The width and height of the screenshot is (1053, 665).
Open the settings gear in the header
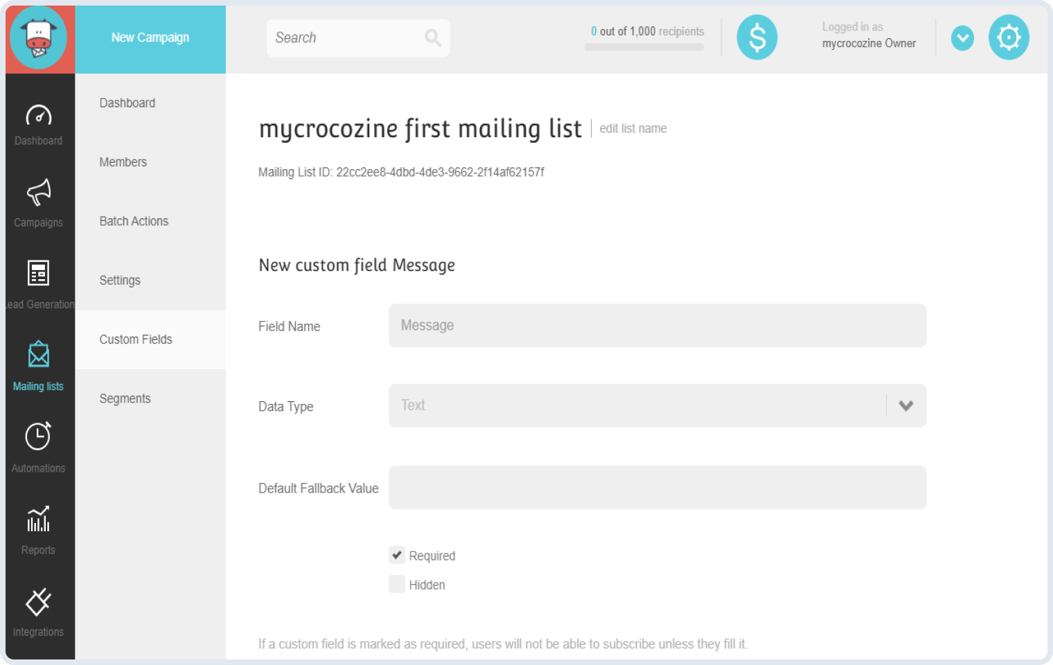click(x=1009, y=37)
